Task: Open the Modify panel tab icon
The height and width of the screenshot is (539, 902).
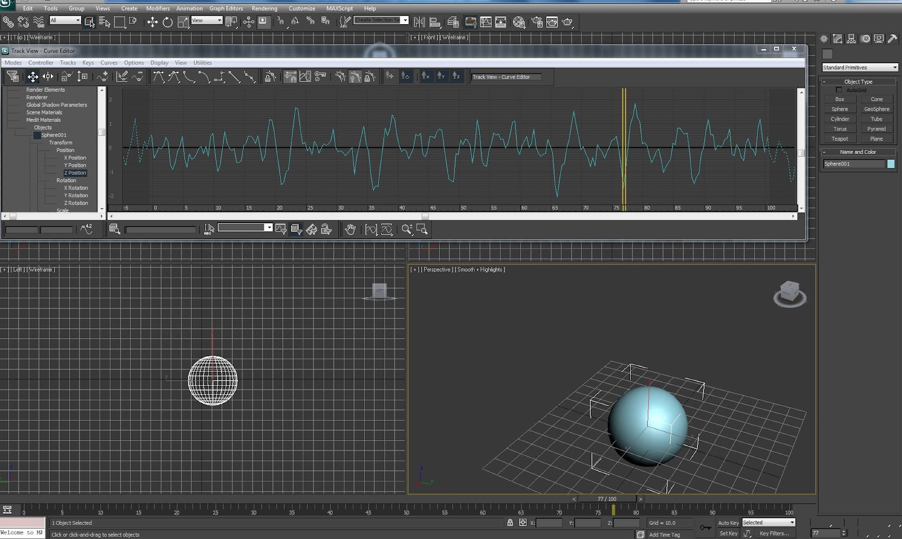Action: pyautogui.click(x=838, y=39)
